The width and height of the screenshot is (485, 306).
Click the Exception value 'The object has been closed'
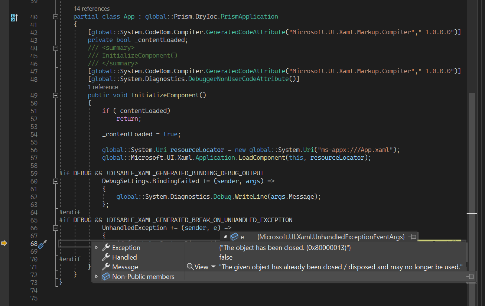pyautogui.click(x=285, y=248)
